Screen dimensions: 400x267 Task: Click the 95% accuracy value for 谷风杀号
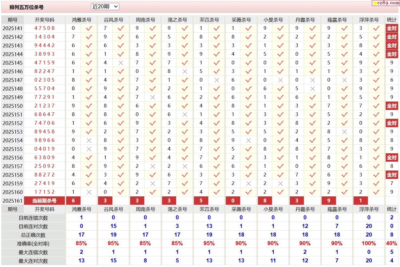pyautogui.click(x=113, y=244)
